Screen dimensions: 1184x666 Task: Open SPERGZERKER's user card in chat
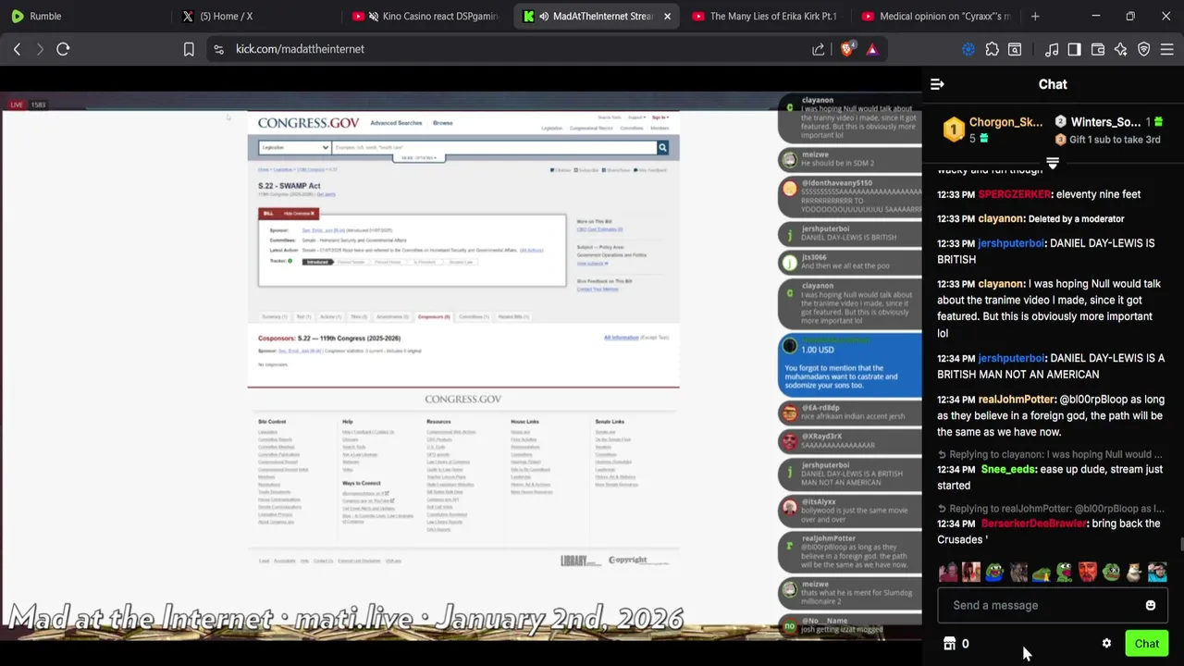click(1014, 194)
